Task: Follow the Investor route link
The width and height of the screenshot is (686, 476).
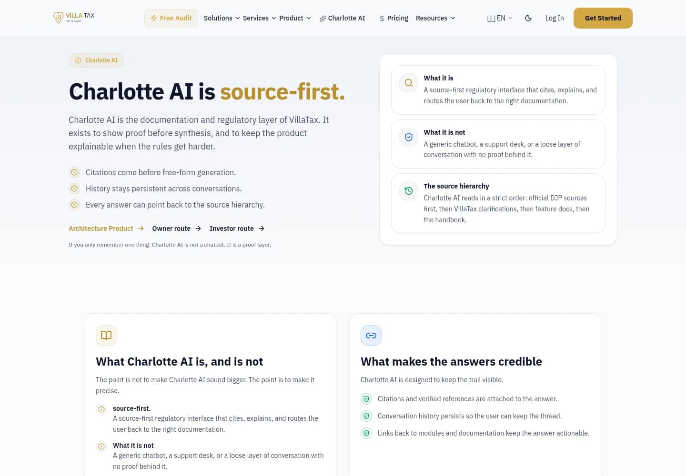Action: tap(237, 228)
